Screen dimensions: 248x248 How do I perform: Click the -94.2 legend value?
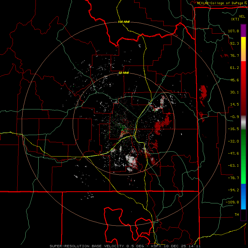point(233,190)
